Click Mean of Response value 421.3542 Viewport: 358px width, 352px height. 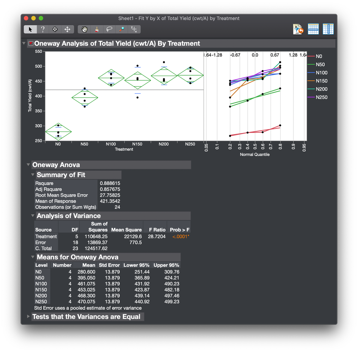(110, 201)
